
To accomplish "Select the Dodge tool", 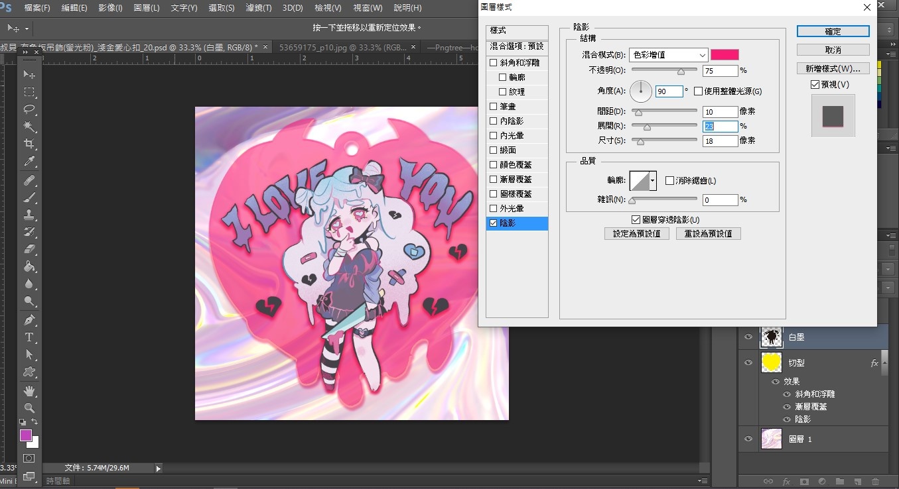I will point(29,301).
